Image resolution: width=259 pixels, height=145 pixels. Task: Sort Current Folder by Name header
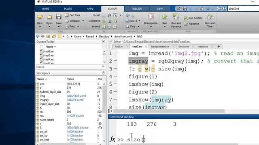51,47
